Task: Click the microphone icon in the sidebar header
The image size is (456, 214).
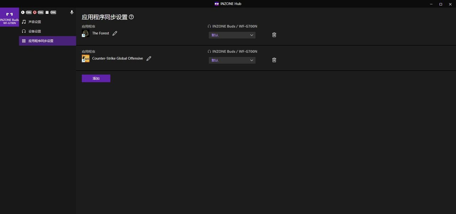Action: tap(72, 12)
